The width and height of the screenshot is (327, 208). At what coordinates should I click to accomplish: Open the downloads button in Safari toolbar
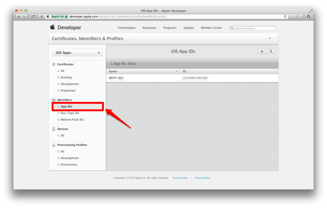tap(309, 16)
